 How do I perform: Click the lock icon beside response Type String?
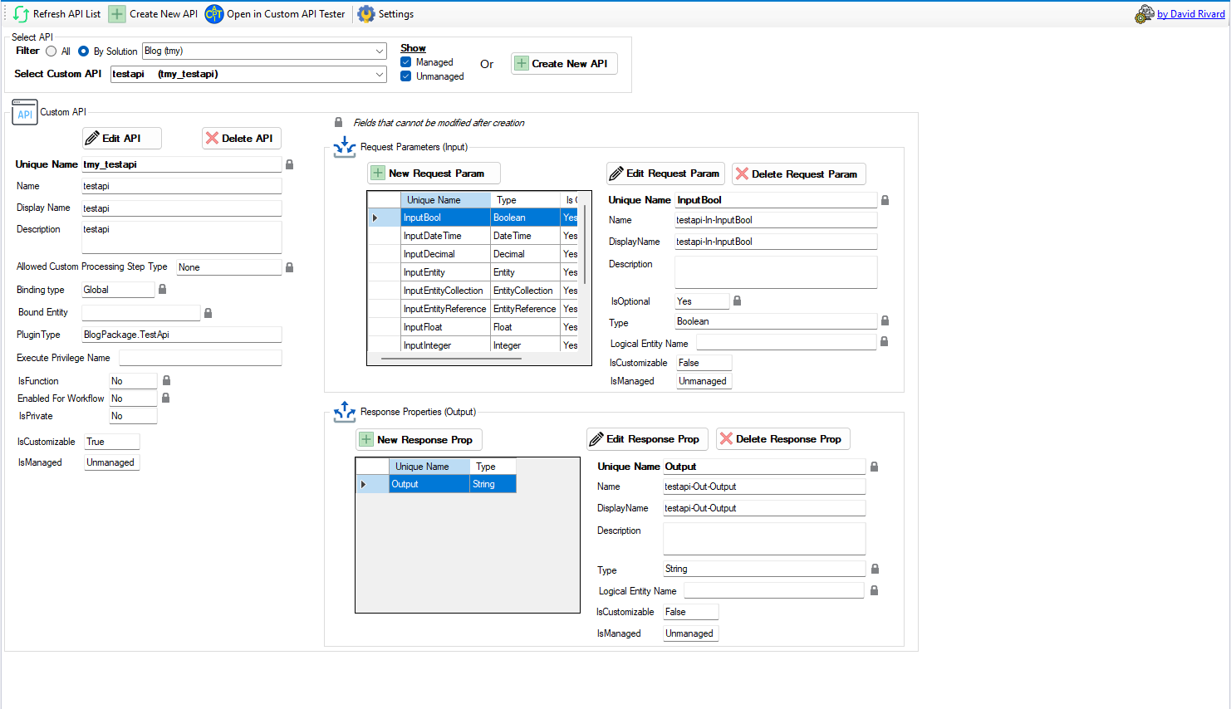[875, 569]
